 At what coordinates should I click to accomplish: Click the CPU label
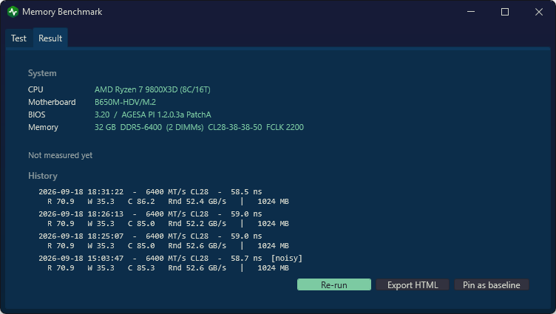click(35, 89)
